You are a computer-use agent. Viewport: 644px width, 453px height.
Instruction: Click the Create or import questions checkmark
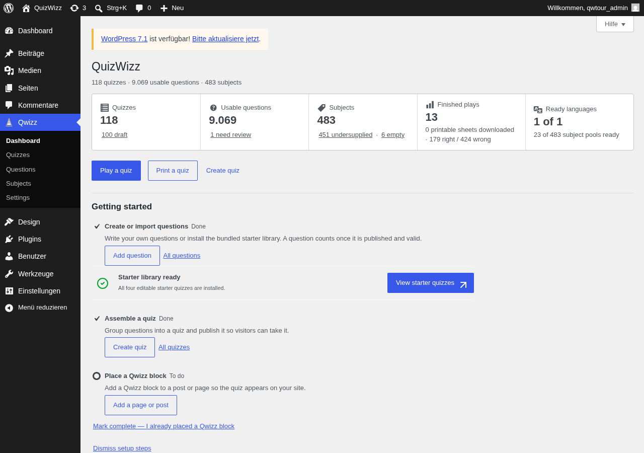pyautogui.click(x=97, y=226)
